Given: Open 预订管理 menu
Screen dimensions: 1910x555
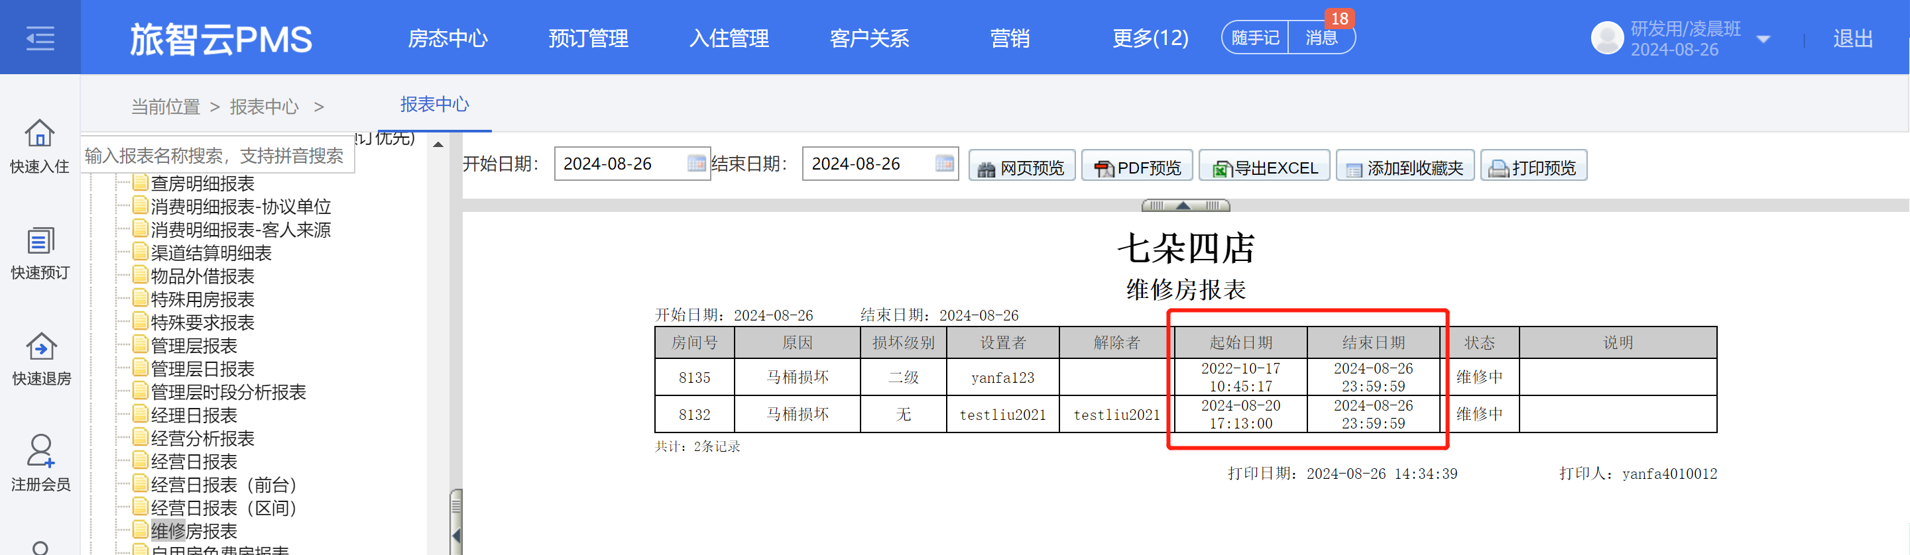Looking at the screenshot, I should tap(588, 38).
